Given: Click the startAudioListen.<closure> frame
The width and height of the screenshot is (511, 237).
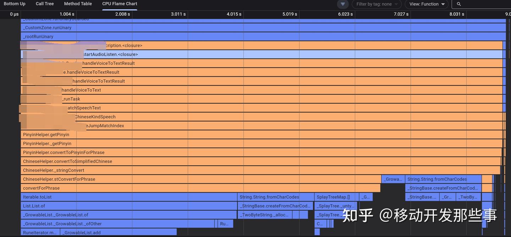Looking at the screenshot, I should (262, 54).
